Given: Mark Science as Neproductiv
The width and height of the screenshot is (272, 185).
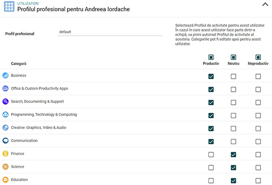Looking at the screenshot, I should coord(258,168).
